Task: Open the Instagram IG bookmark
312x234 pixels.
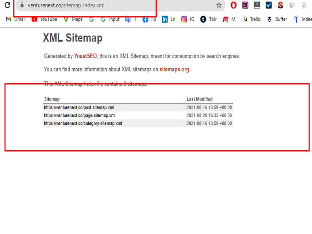Action: point(188,19)
